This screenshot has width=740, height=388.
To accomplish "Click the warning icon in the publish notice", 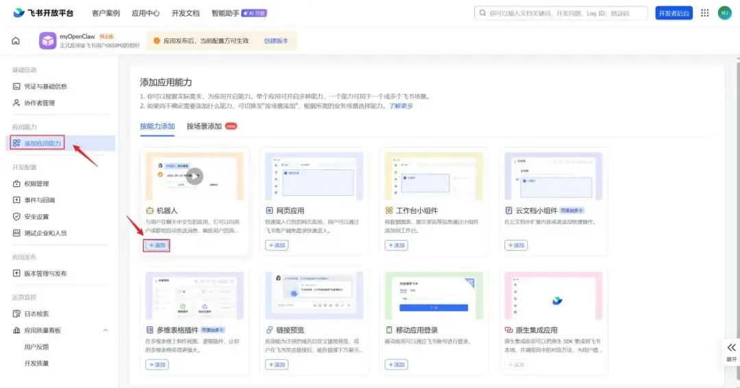I will click(x=157, y=40).
